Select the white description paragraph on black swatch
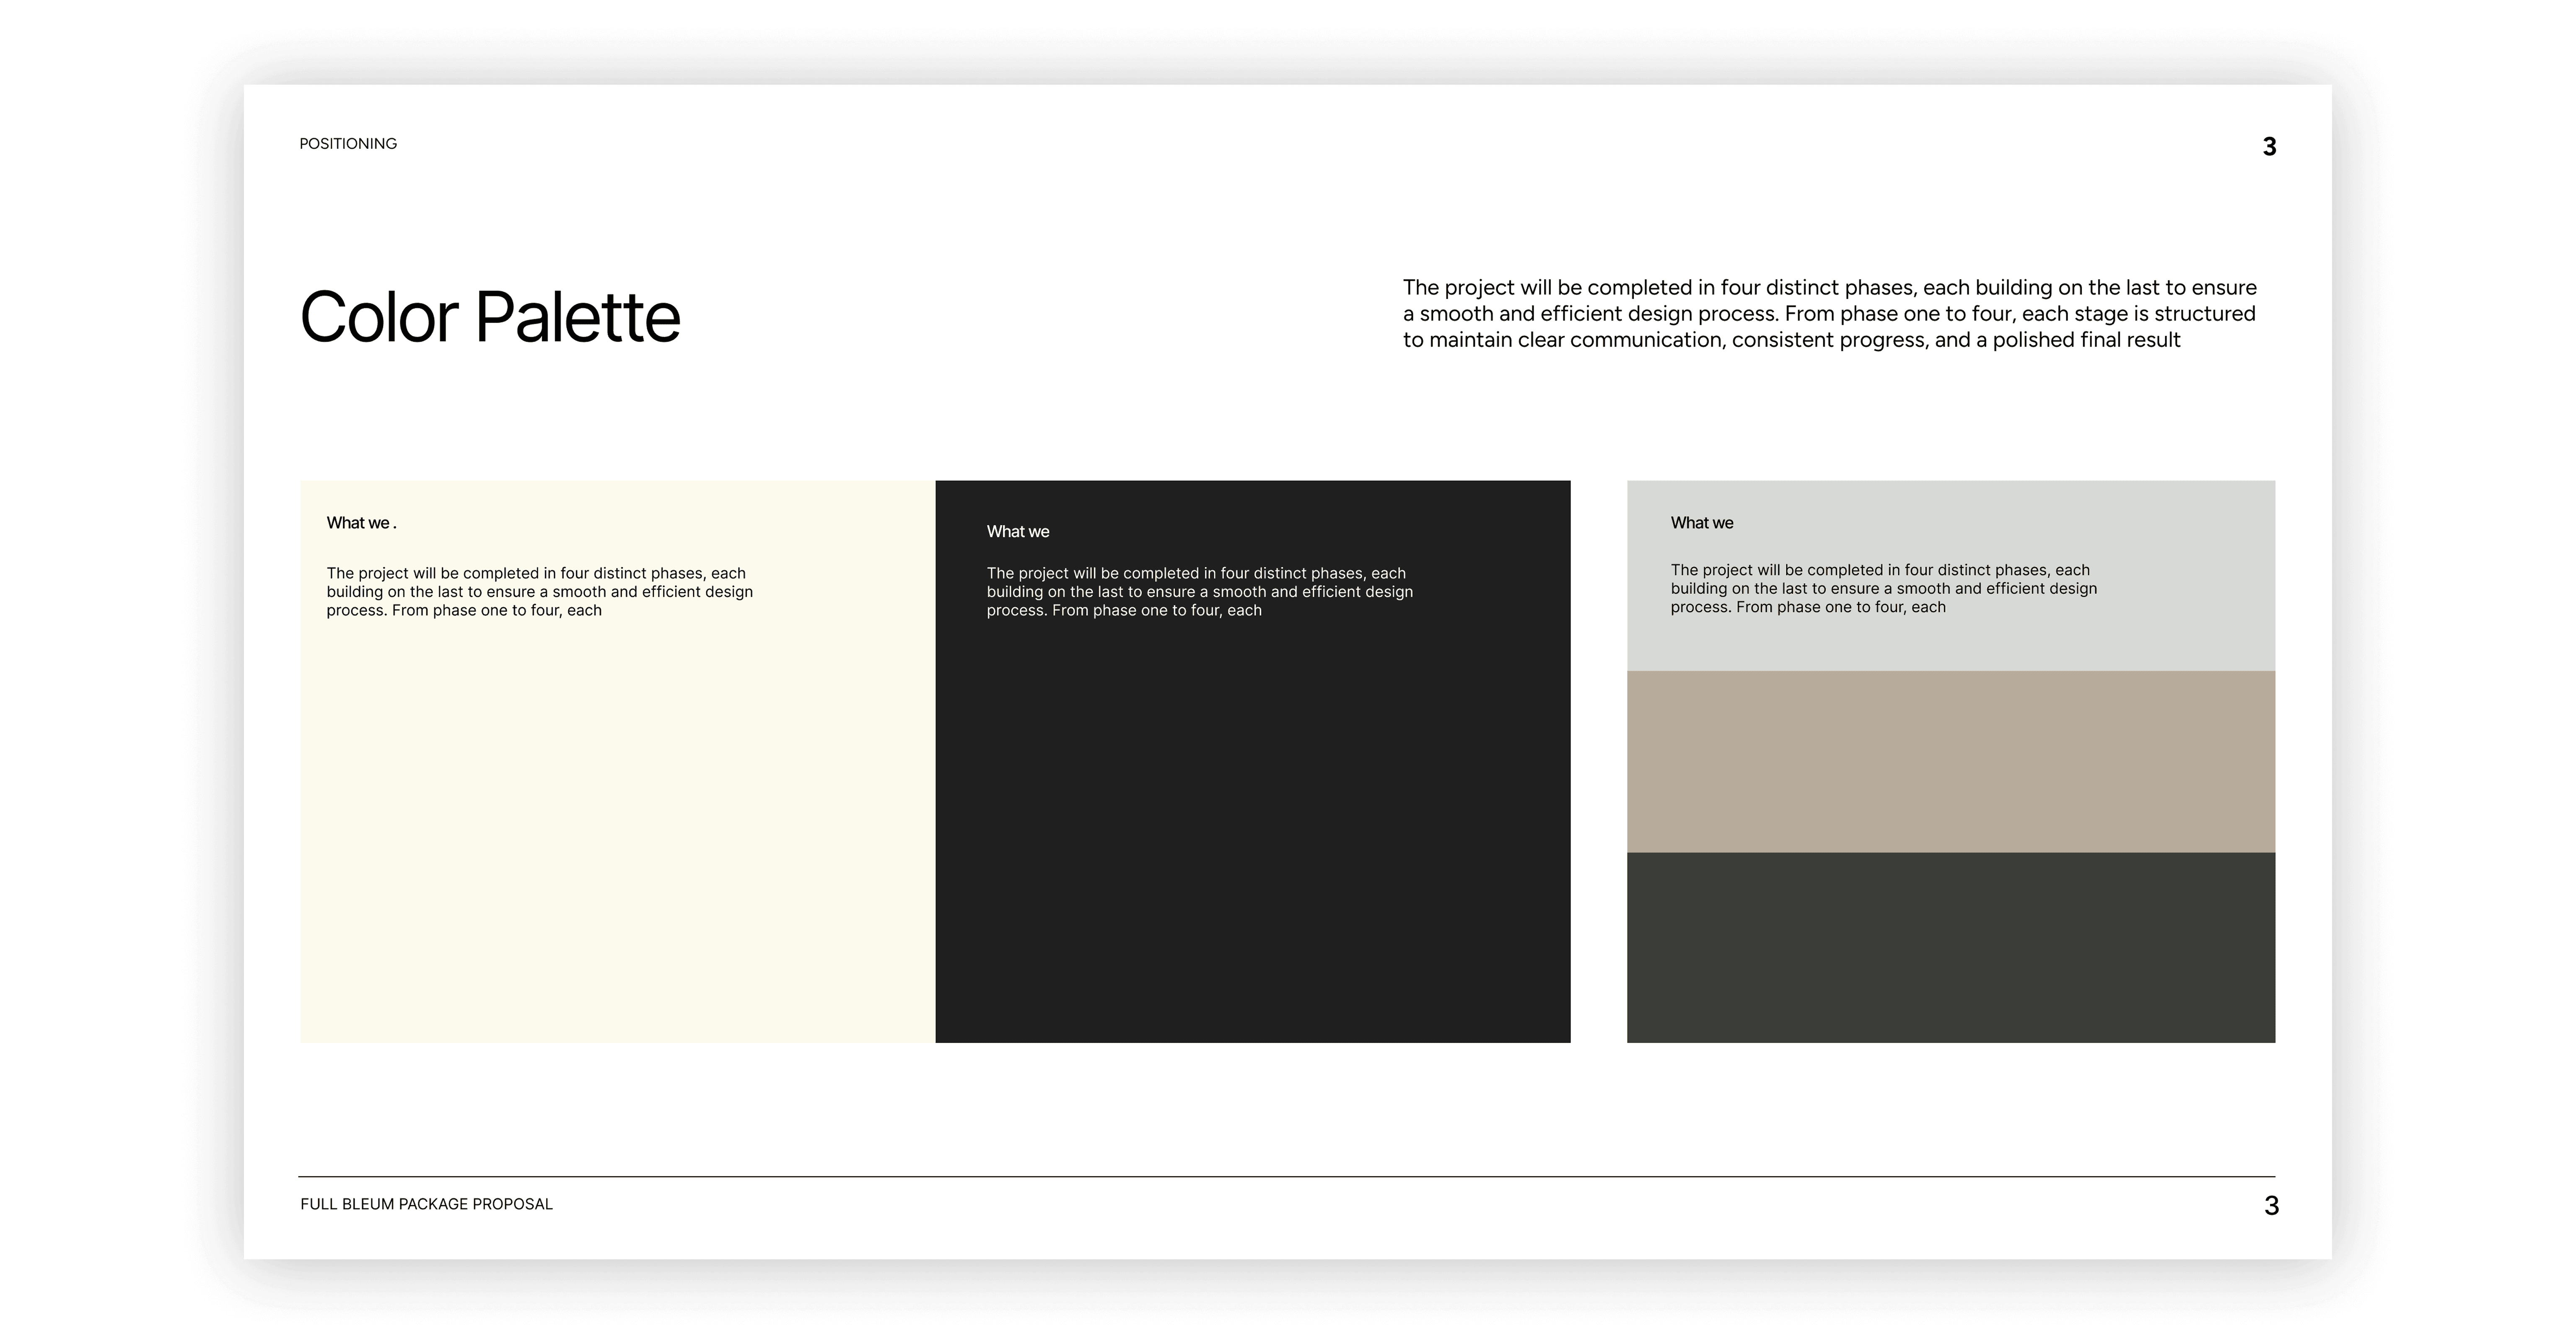 (x=1200, y=592)
